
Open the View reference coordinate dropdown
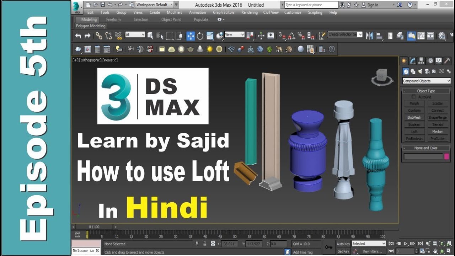coord(235,34)
